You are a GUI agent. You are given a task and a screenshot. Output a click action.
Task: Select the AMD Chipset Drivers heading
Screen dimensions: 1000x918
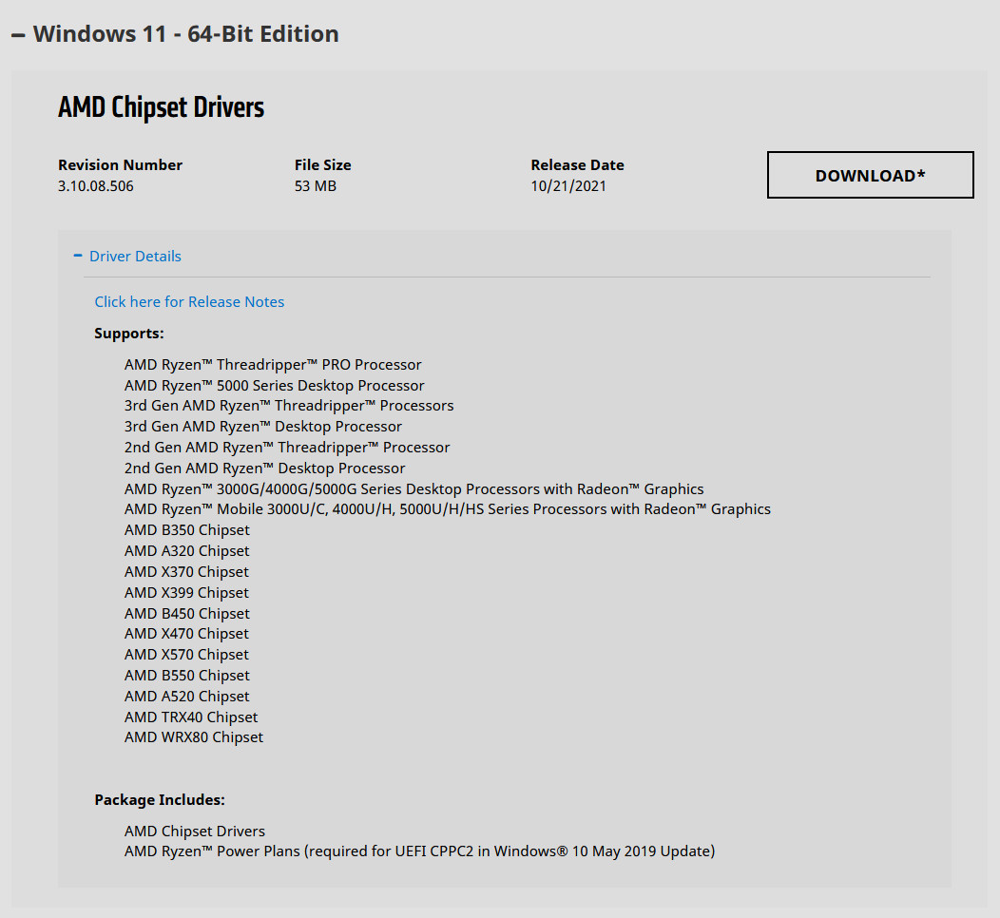(x=161, y=107)
